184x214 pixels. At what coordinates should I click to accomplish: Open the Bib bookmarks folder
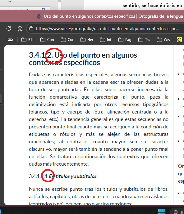[27, 40]
